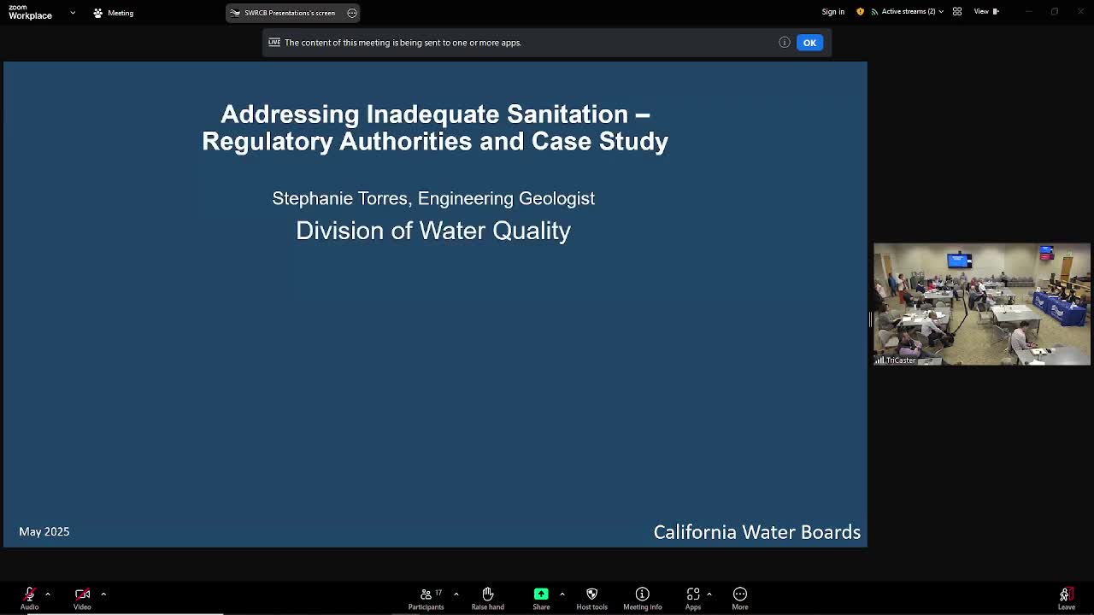Open the Participants panel
Viewport: 1094px width, 615px height.
pos(426,598)
